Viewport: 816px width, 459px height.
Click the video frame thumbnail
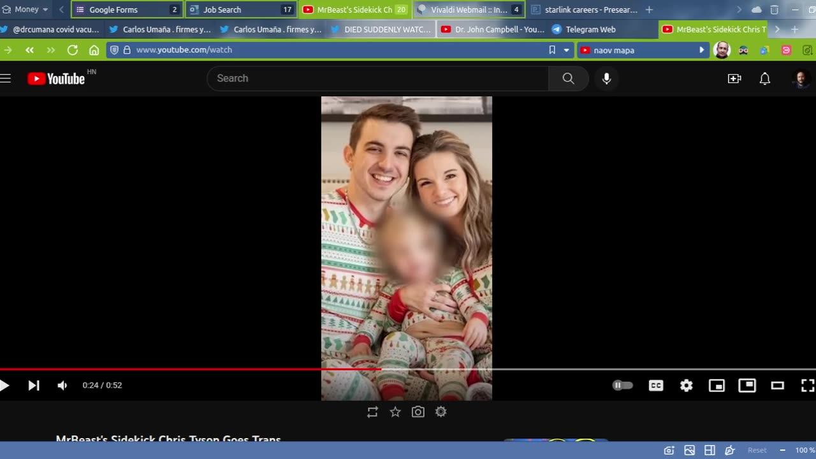click(x=407, y=249)
